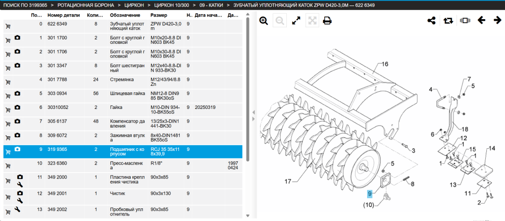Add part 323 6360 to cart
This screenshot has width=505, height=221.
[8, 166]
